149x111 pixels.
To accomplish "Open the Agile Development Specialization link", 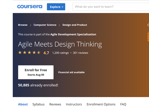I will click(73, 34).
